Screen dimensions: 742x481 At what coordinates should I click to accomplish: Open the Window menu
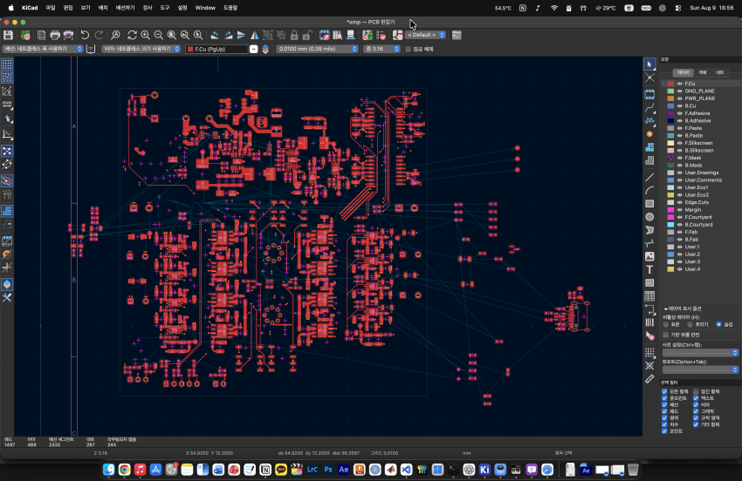pos(205,8)
